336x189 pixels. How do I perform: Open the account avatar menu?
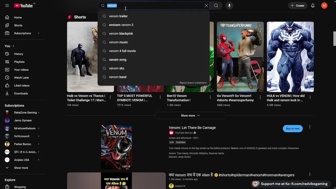[x=324, y=6]
